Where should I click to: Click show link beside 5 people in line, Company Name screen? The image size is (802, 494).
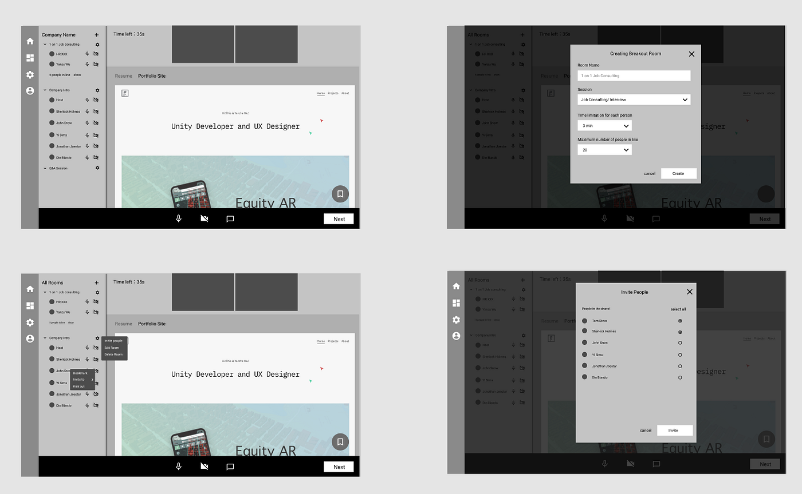pos(77,75)
